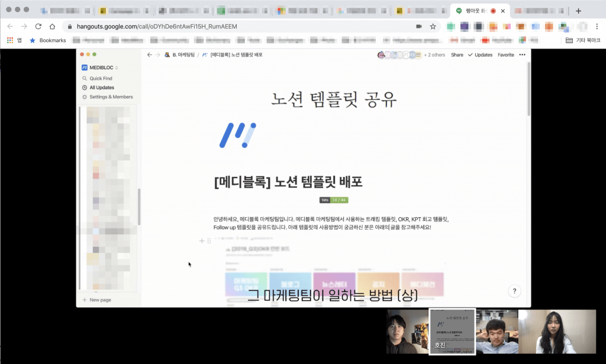Add a block with the plus handle
Viewport: 606px width, 364px height.
(202, 241)
